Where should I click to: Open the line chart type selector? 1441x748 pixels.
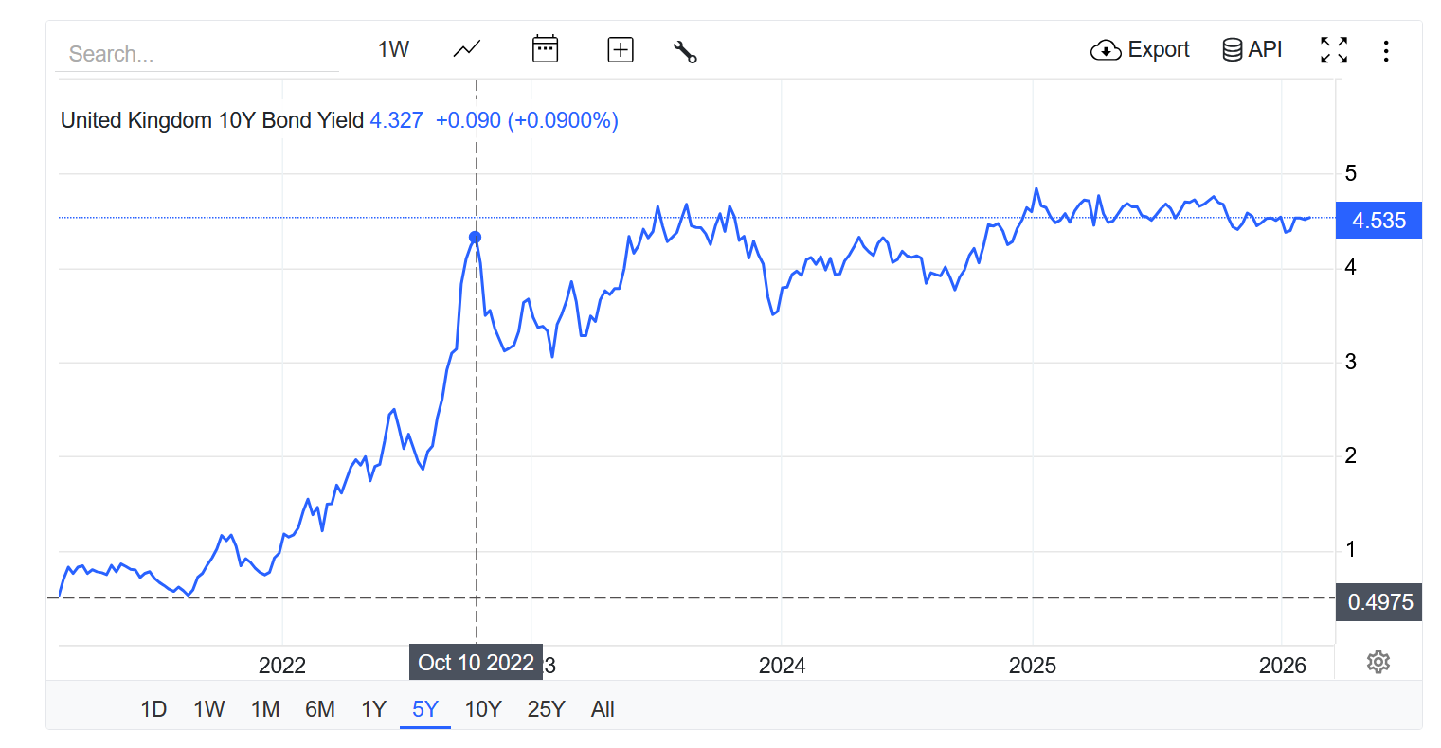(467, 49)
